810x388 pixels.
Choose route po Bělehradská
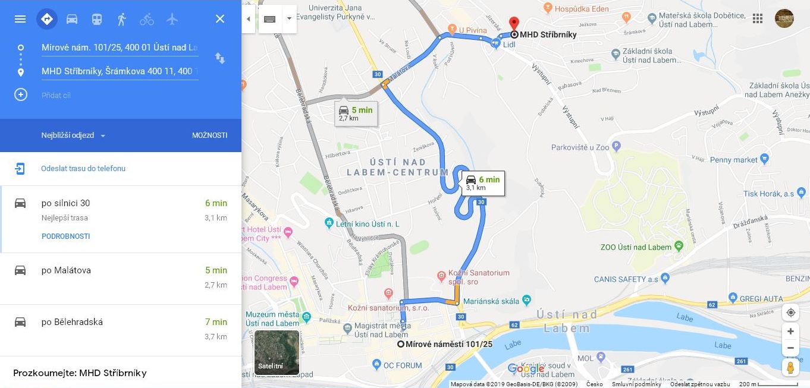click(121, 330)
